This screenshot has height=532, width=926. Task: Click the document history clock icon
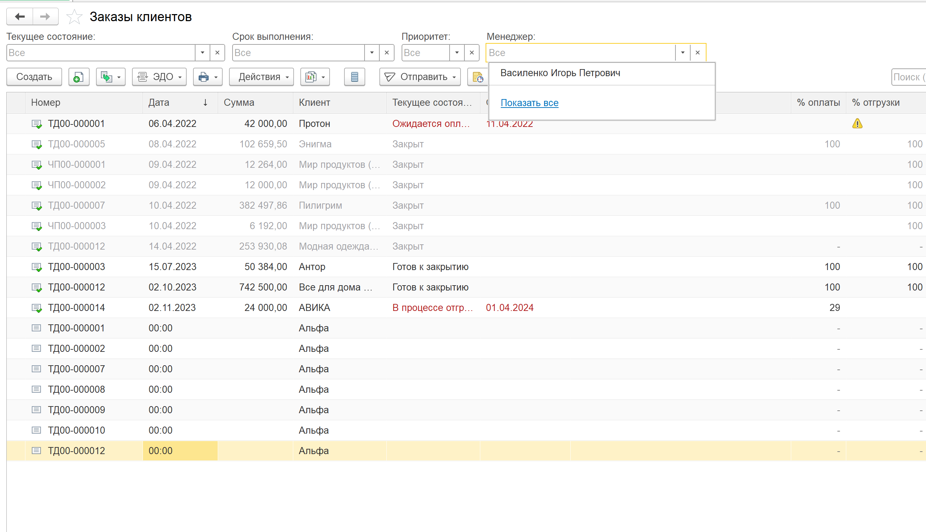point(478,77)
